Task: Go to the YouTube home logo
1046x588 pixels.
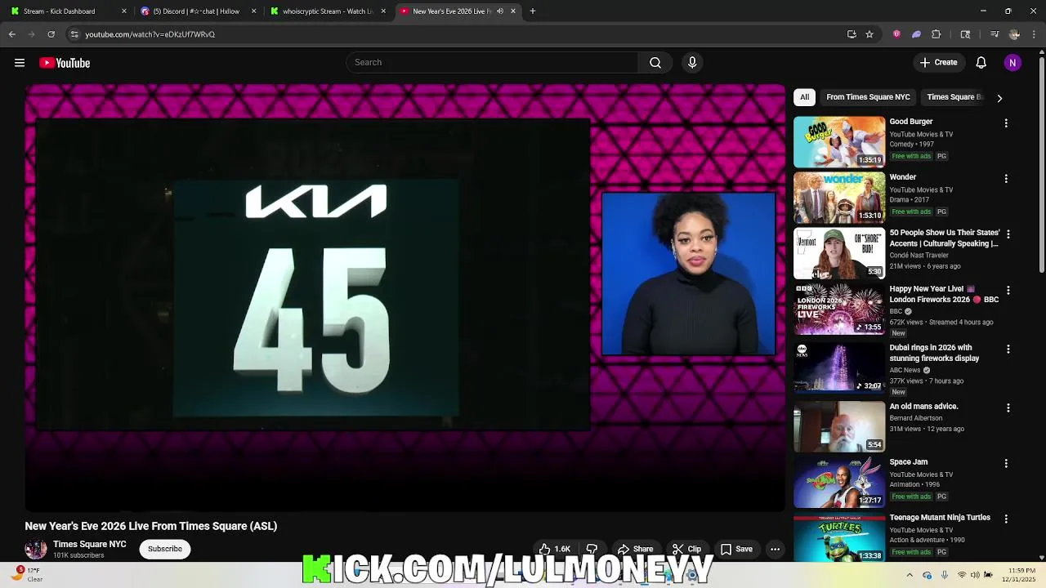Action: [x=65, y=63]
